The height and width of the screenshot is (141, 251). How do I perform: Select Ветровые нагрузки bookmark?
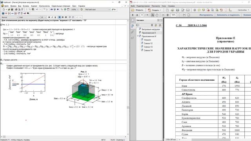click(151, 29)
